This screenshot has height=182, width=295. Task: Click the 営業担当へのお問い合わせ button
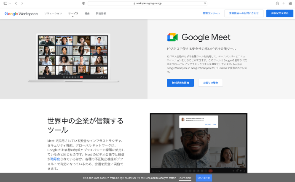click(x=244, y=13)
